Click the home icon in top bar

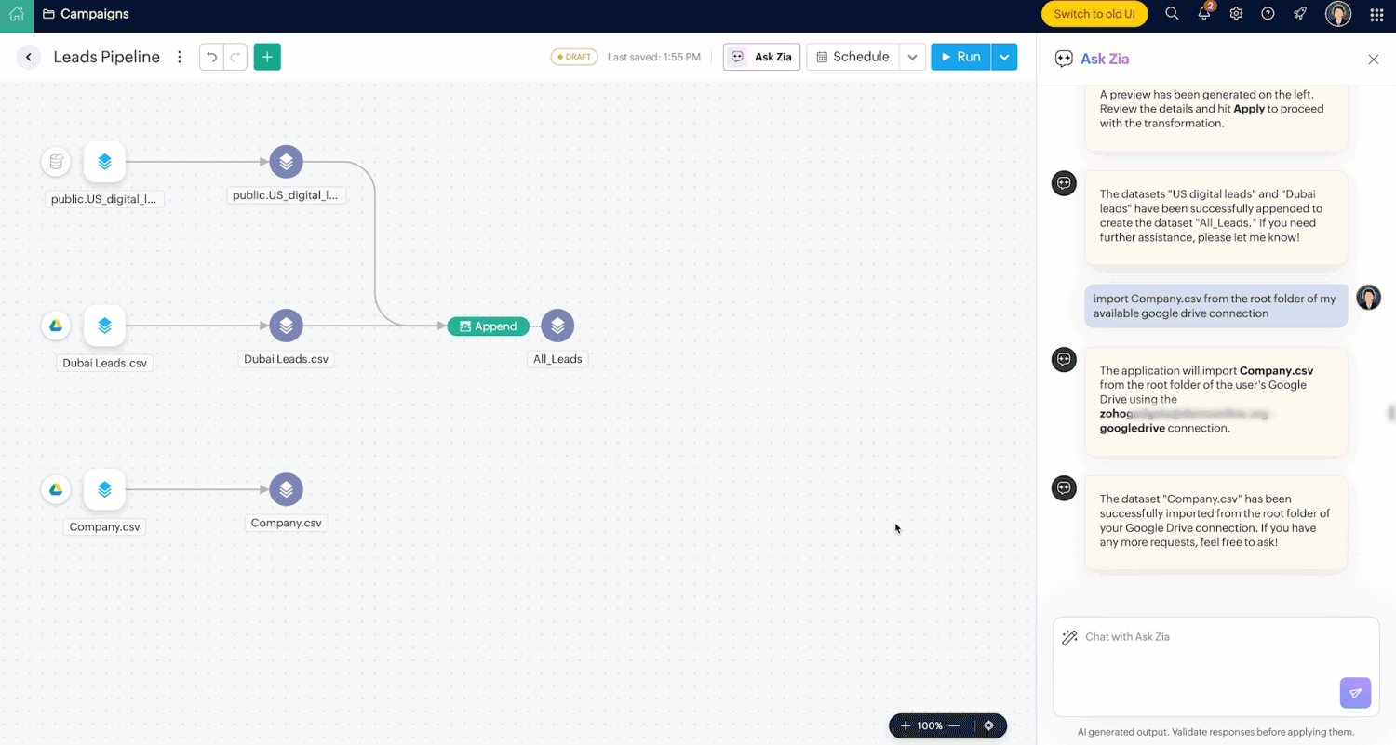17,15
